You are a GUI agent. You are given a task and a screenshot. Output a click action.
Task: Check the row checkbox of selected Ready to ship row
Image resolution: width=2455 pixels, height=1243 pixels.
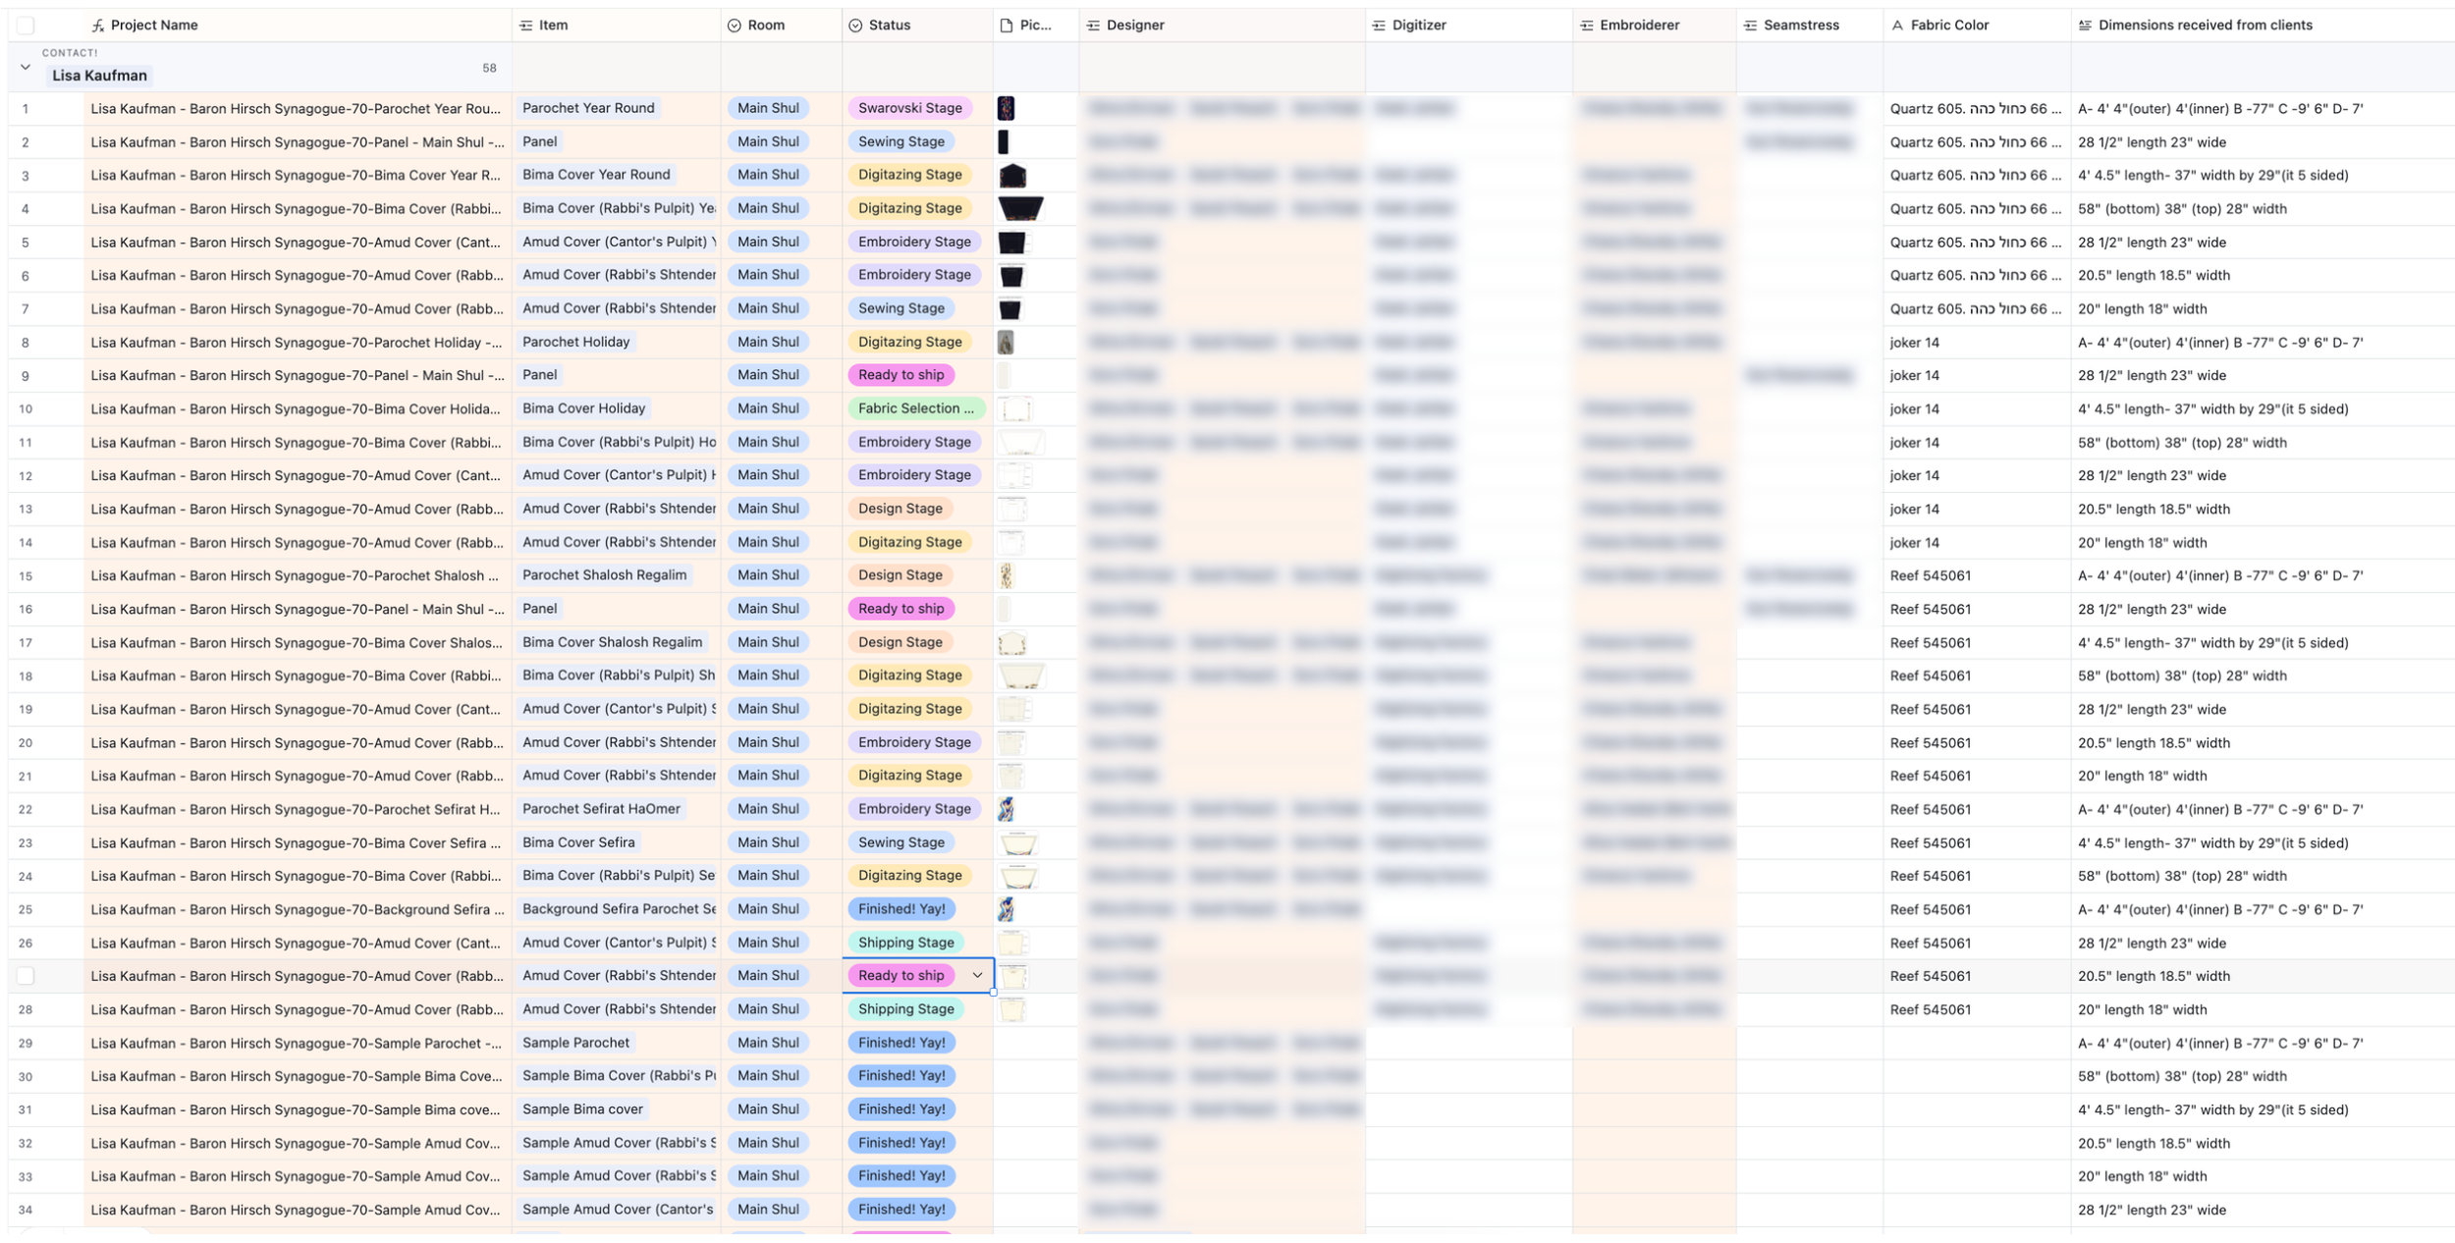(x=26, y=976)
